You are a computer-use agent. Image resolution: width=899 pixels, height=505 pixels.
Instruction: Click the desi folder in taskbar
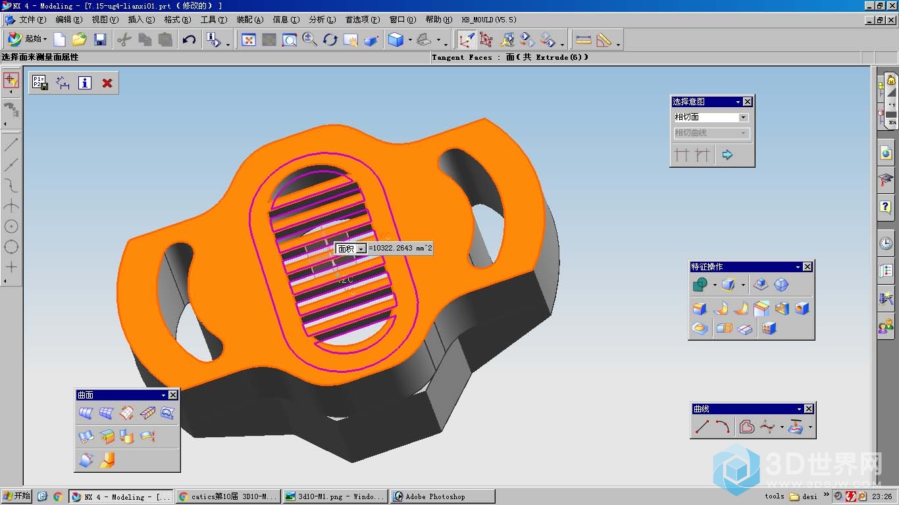[x=804, y=497]
